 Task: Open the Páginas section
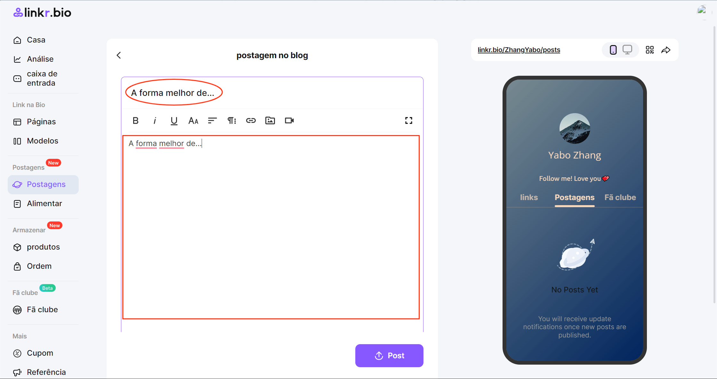pos(42,122)
